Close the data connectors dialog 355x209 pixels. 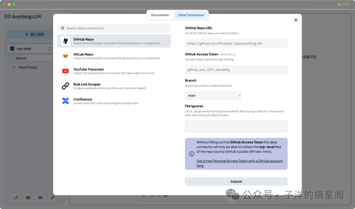pyautogui.click(x=296, y=20)
